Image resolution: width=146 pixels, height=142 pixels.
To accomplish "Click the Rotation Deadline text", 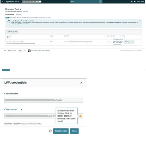I will point(23,124).
